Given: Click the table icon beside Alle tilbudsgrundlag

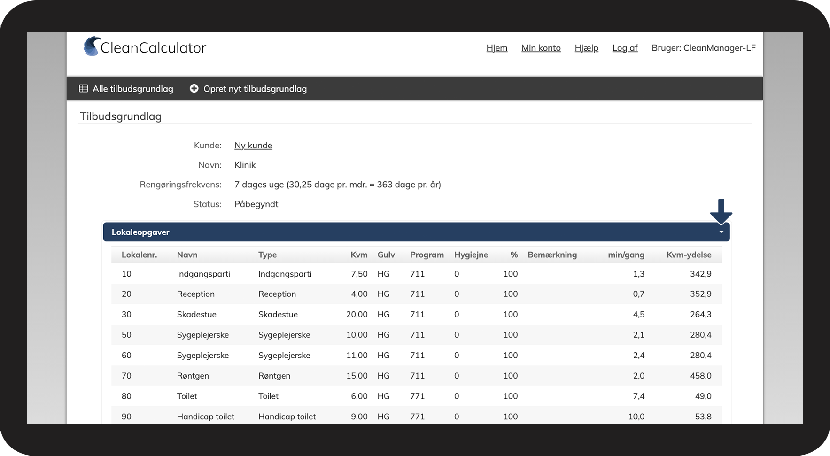Looking at the screenshot, I should (x=84, y=88).
